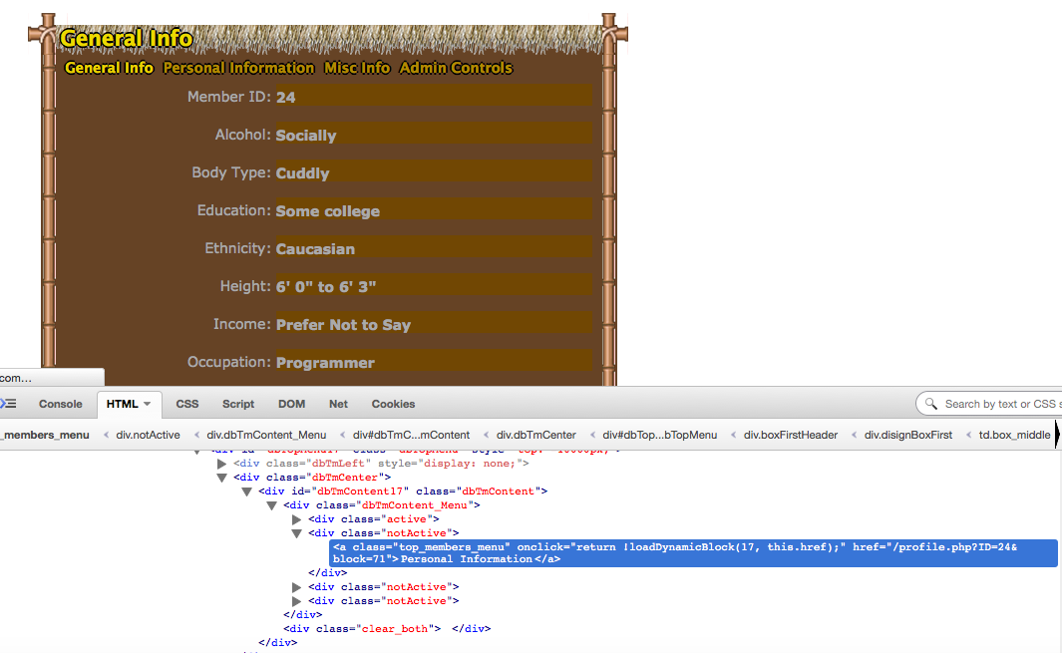This screenshot has height=653, width=1062.
Task: Collapse the dbTmCenter div node
Action: 222,478
